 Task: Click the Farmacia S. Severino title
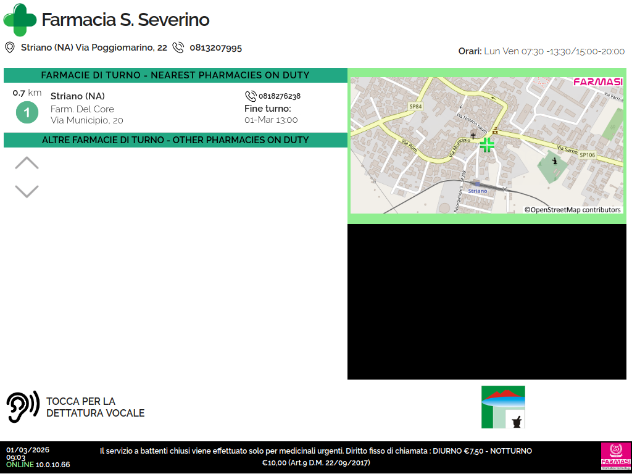pos(125,20)
